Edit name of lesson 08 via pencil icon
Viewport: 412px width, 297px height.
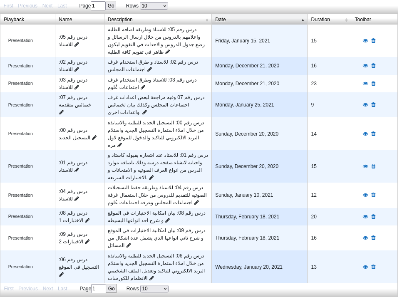[87, 220]
